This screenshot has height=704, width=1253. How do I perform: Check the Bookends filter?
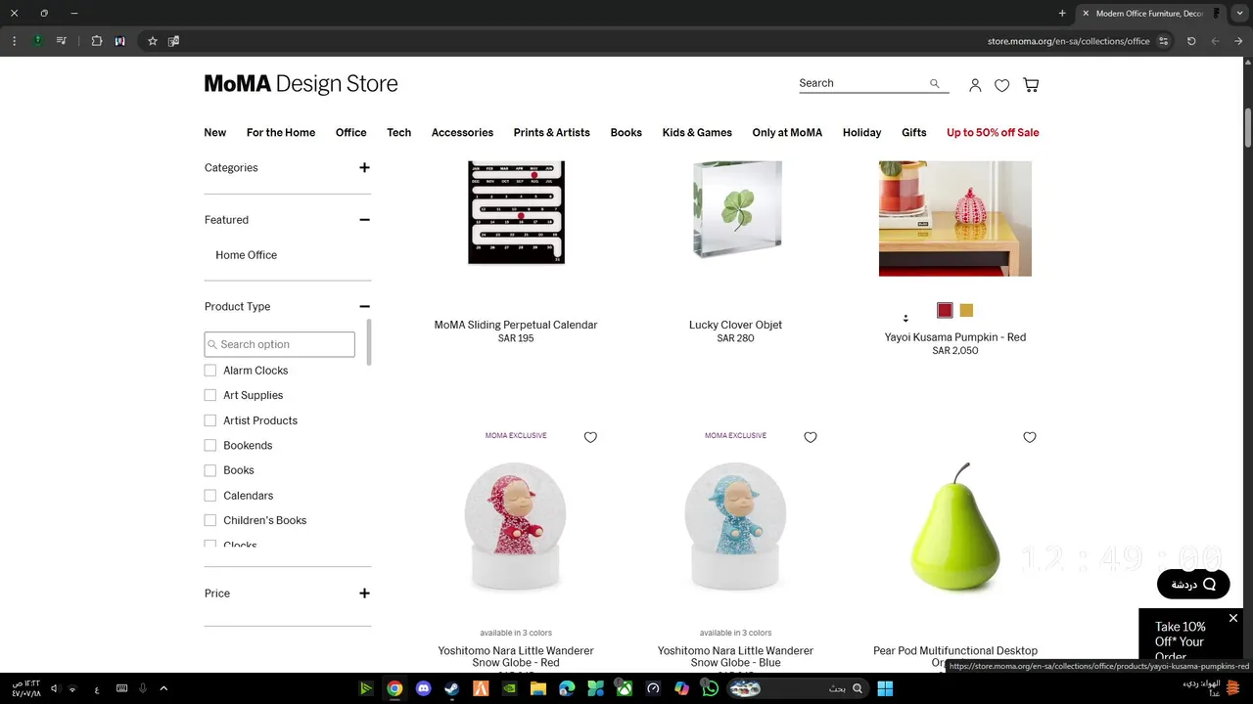click(x=209, y=445)
